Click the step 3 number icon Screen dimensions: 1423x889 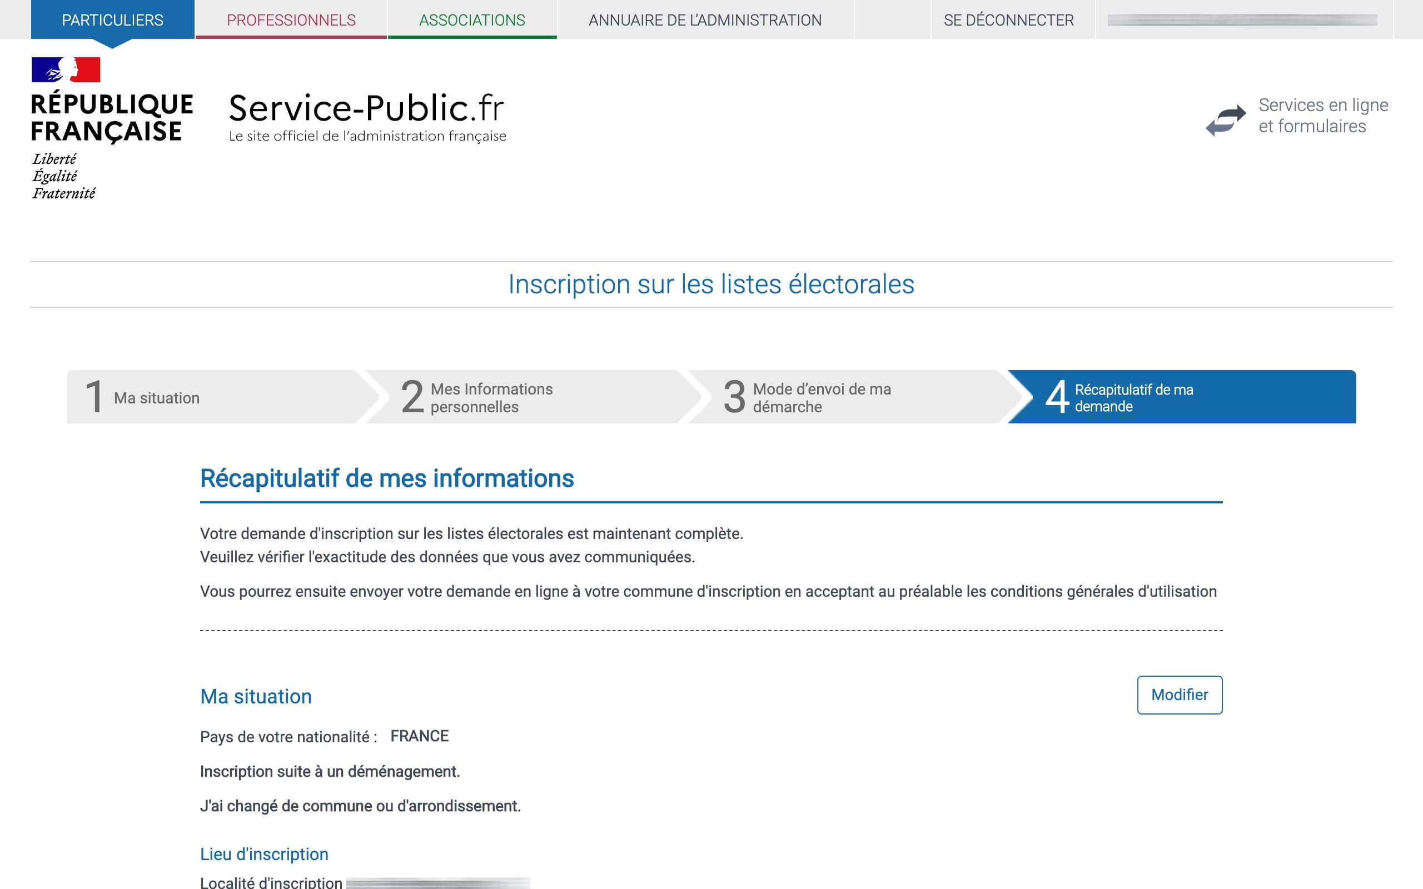point(734,397)
